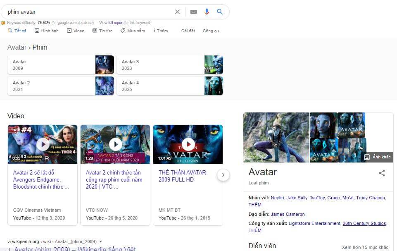Open the Tsu'Tey character link
397x251 pixels.
(317, 198)
